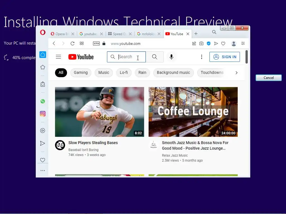The width and height of the screenshot is (286, 214).
Task: Close the YouTube tab
Action: [188, 34]
